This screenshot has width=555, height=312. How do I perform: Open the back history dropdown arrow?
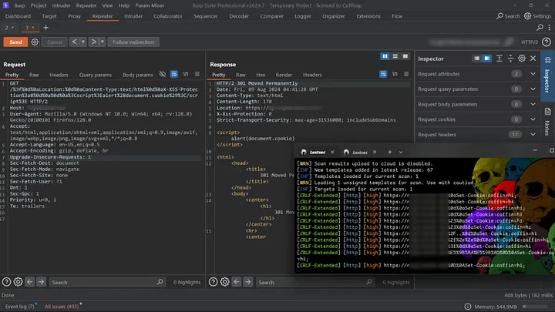point(82,42)
